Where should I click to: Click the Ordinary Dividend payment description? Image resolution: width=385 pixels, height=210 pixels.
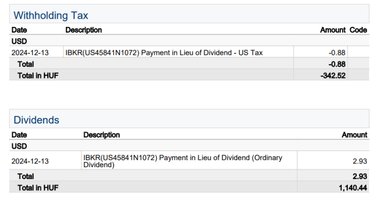pos(183,161)
